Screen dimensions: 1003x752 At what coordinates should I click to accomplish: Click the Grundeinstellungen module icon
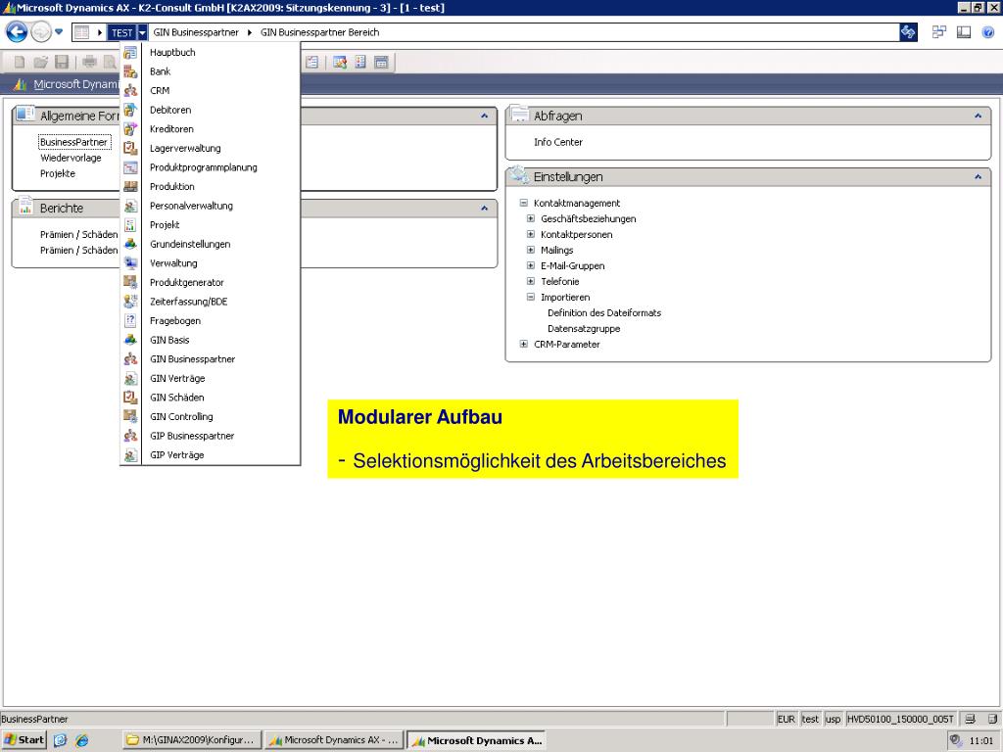130,244
